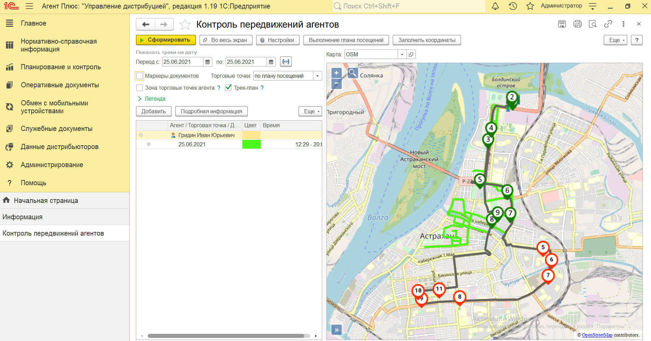Screen dimensions: 651x341
Task: Click the global search field
Action: 409,6
